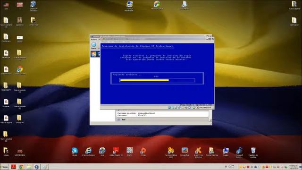Open Dispositivos menu in the VM window
Image resolution: width=302 pixels, height=170 pixels.
point(118,42)
